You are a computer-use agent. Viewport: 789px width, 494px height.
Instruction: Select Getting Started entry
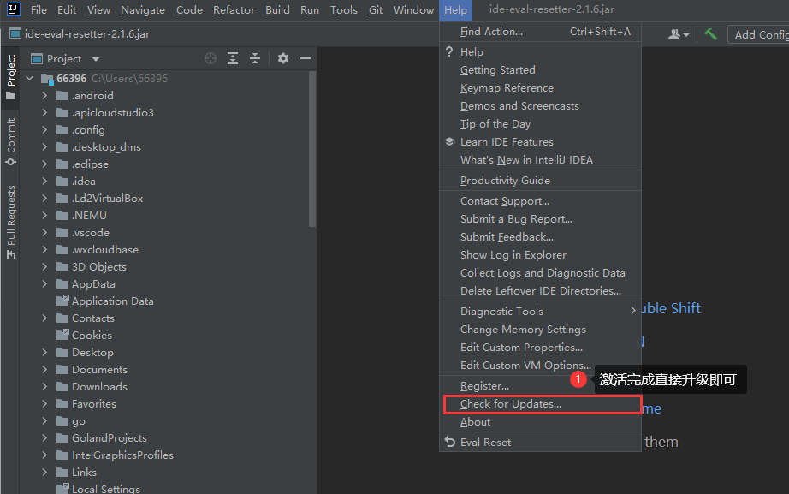click(x=541, y=70)
